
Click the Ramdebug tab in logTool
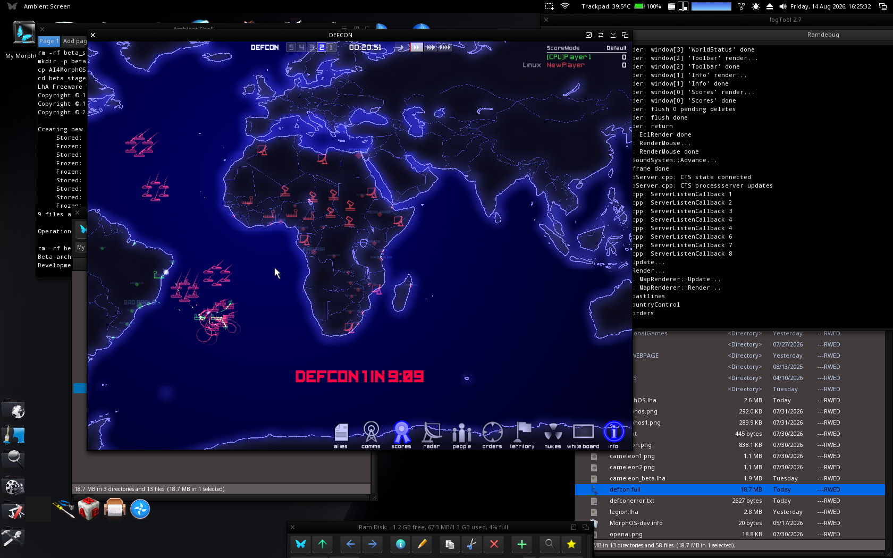pyautogui.click(x=823, y=35)
